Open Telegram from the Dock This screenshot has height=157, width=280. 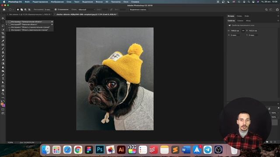207,150
